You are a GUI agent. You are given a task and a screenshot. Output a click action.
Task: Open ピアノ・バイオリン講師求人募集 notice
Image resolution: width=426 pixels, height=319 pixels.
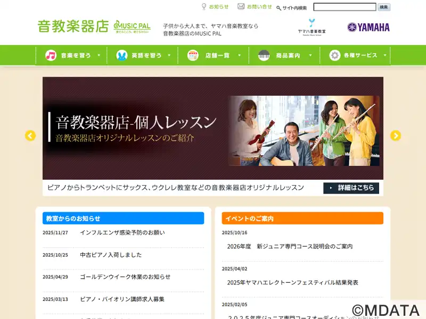tap(122, 299)
